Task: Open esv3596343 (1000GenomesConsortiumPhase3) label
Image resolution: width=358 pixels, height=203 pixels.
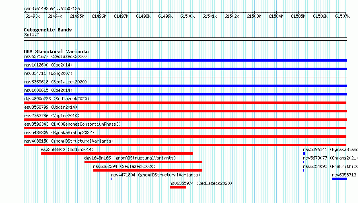Action: pos(72,124)
